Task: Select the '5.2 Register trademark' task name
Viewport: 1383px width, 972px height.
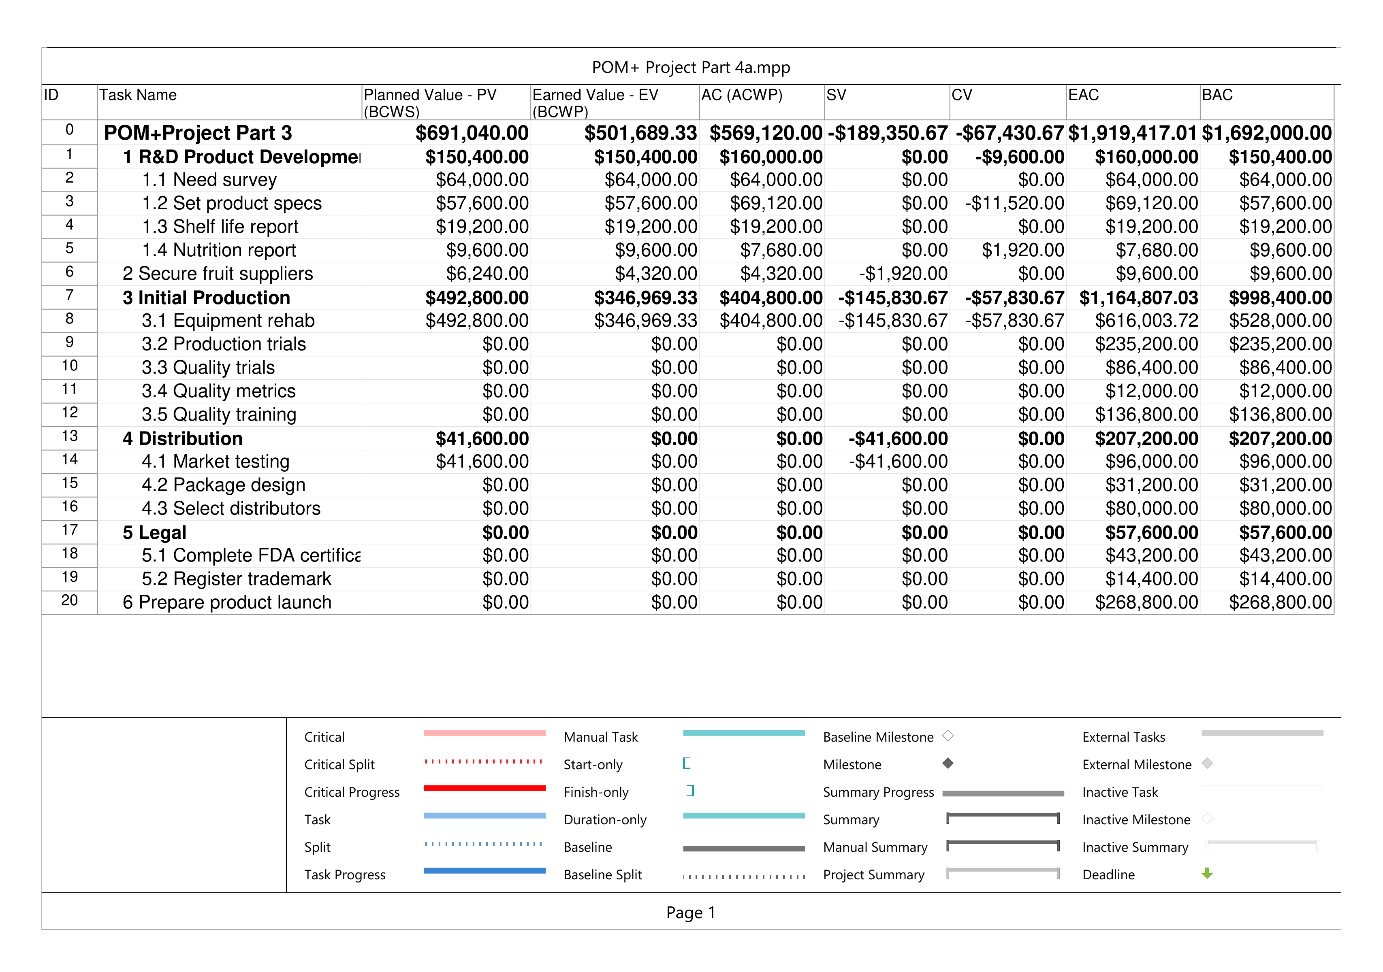Action: pyautogui.click(x=236, y=579)
